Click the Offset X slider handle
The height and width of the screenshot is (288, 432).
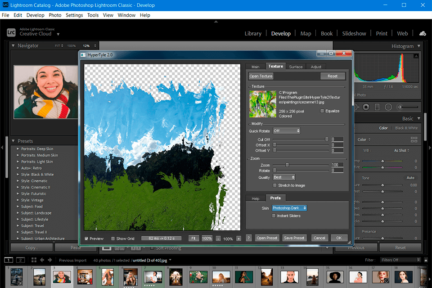[274, 145]
